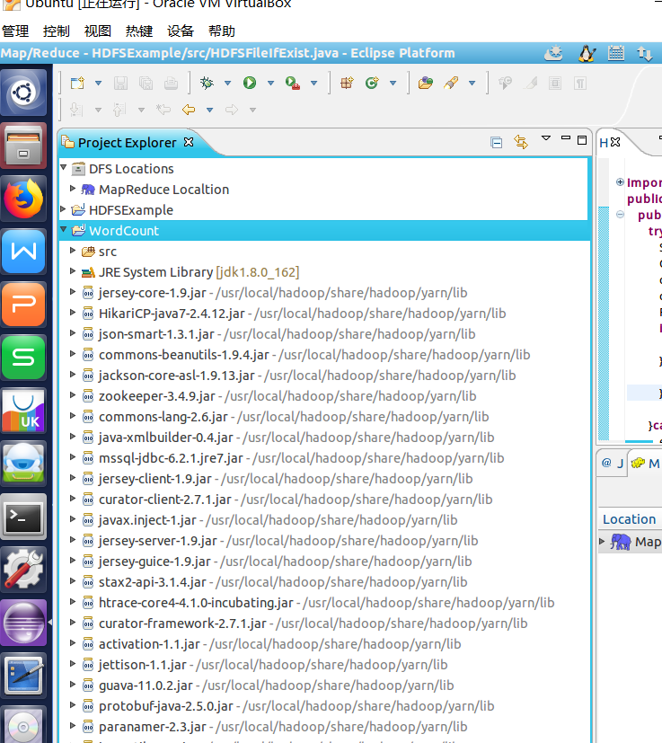Image resolution: width=662 pixels, height=743 pixels.
Task: Expand JRE System Library node
Action: click(x=73, y=271)
